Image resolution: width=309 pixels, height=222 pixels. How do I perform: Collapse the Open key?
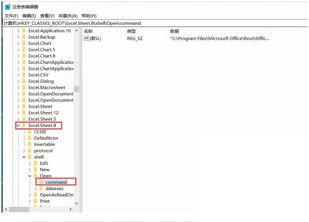(x=30, y=176)
